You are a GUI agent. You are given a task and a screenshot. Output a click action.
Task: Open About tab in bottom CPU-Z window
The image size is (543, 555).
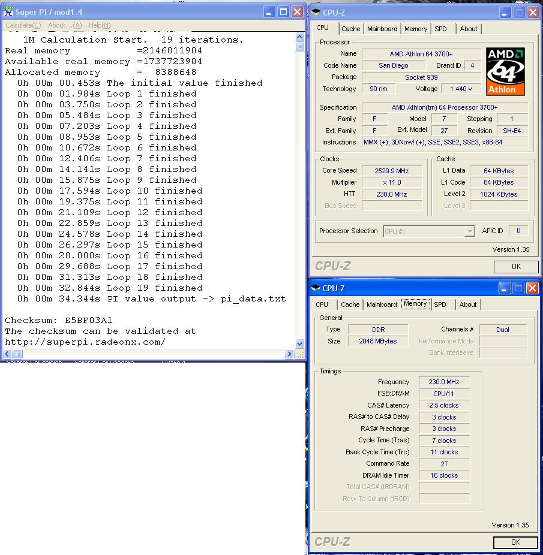[468, 304]
